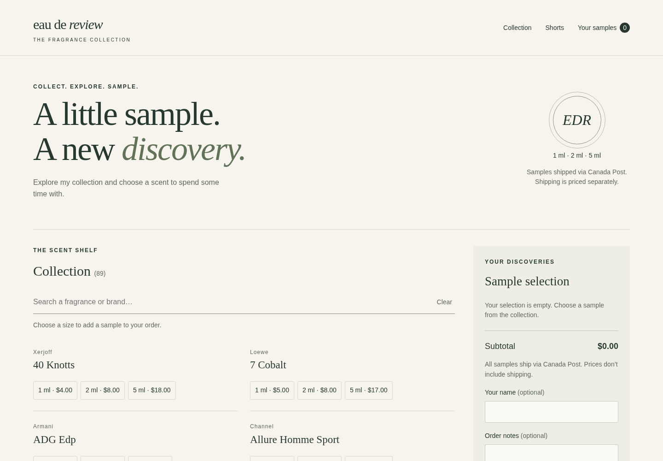
Task: Click the Collection (89) heading
Action: (69, 271)
